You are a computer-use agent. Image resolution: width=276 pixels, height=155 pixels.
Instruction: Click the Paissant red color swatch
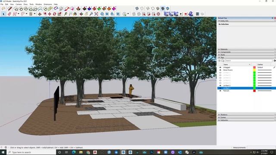254,91
